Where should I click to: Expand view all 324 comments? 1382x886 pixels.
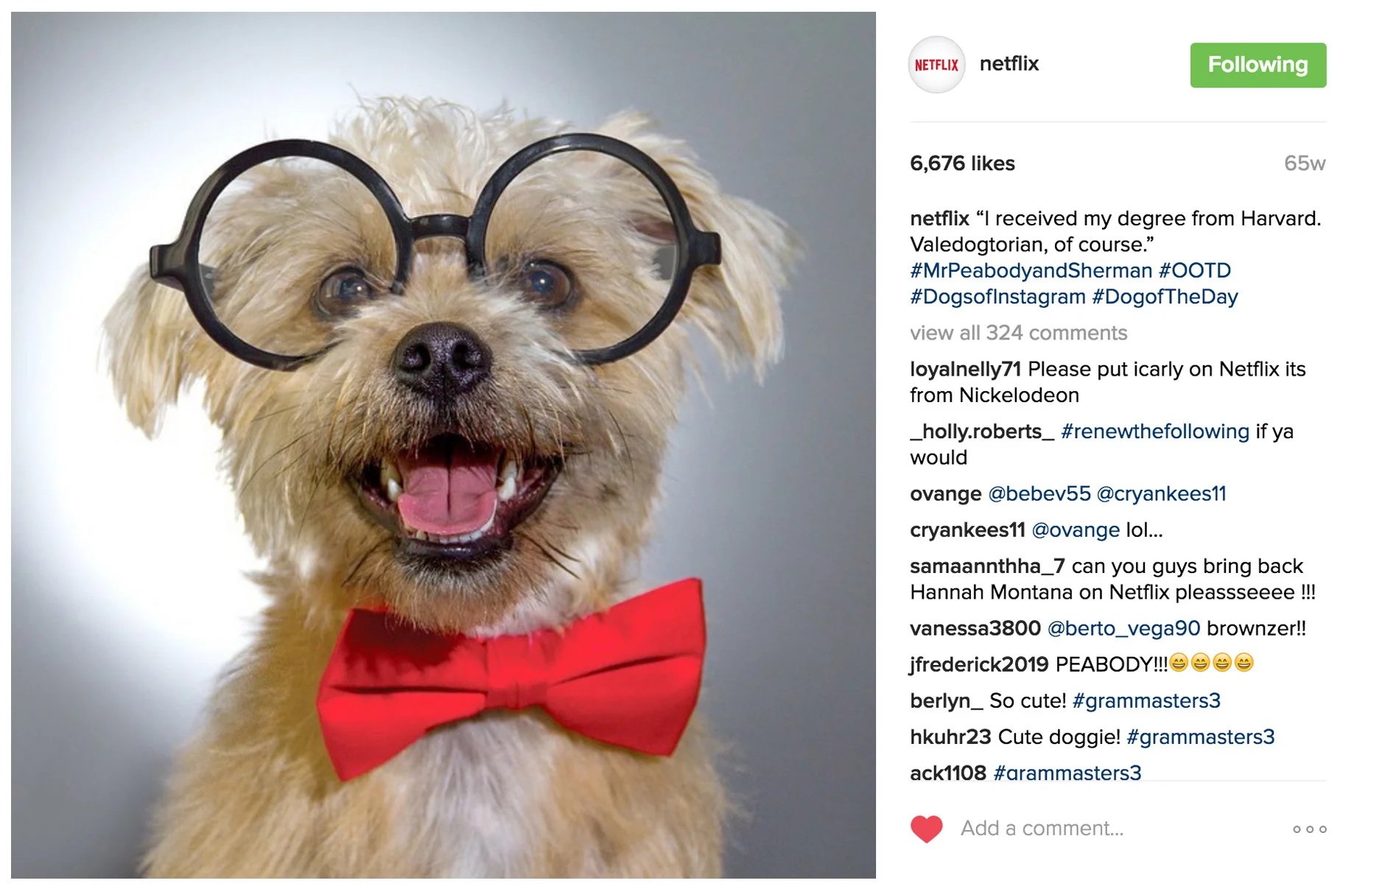(x=1018, y=333)
